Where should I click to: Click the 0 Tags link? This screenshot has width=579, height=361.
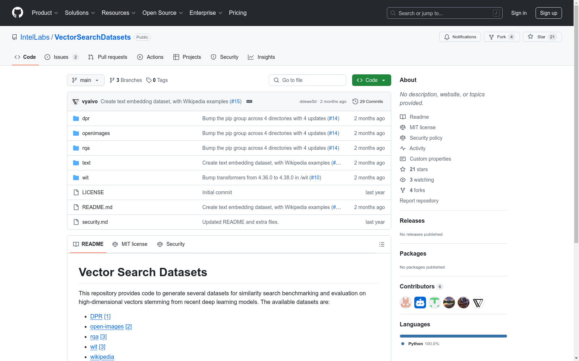(x=157, y=80)
